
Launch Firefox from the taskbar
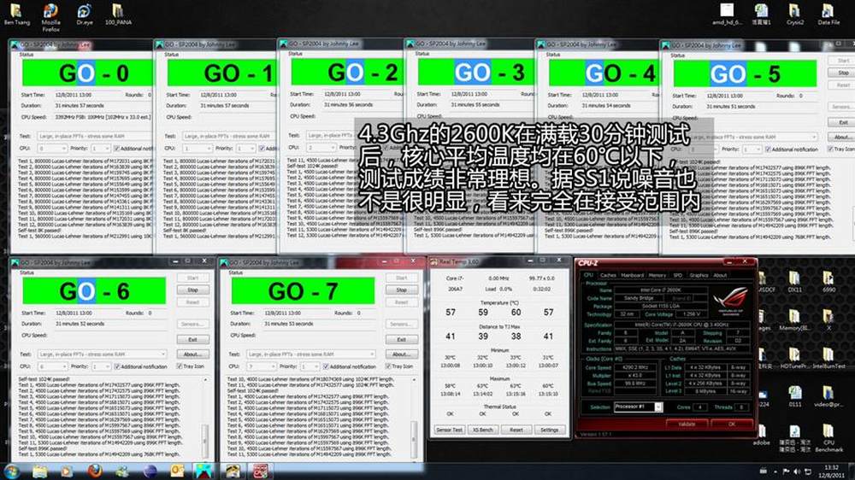(x=95, y=471)
